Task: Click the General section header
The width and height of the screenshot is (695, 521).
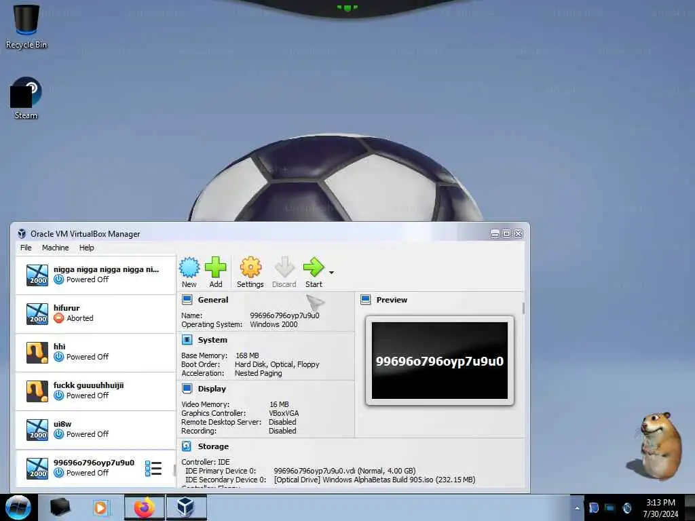Action: coord(212,300)
